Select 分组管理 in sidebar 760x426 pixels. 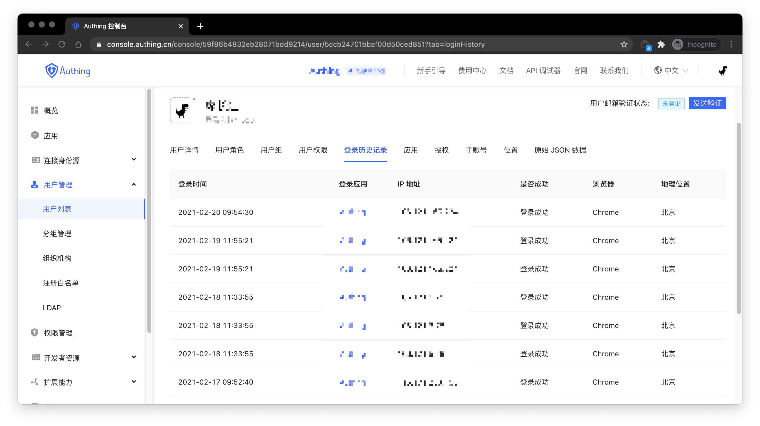[57, 234]
